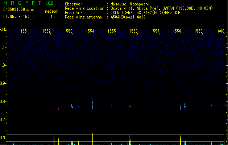This screenshot has height=145, width=228.
Task: Click the 'meteor' label
Action: (51, 11)
